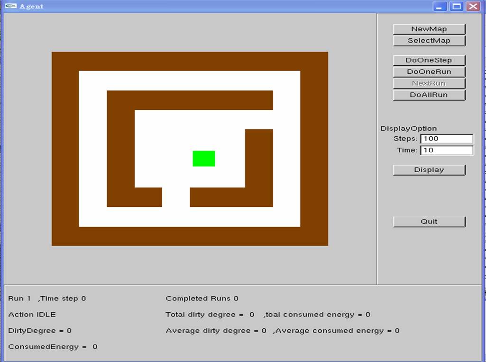486x362 pixels.
Task: Click the Steps: field label
Action: point(406,139)
